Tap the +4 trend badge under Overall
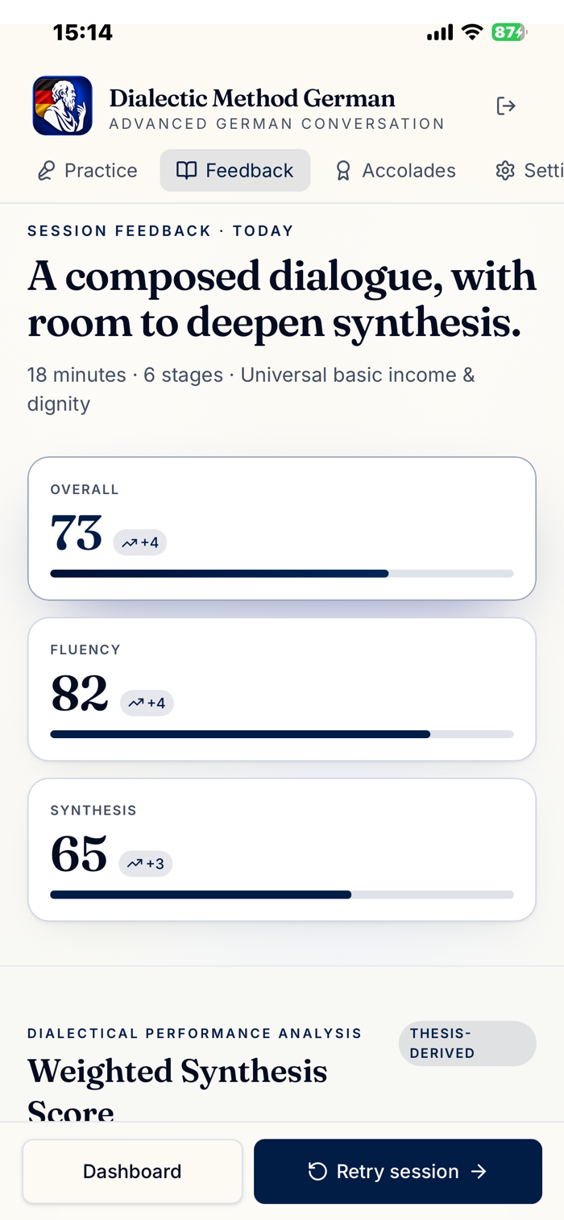564x1220 pixels. [140, 543]
